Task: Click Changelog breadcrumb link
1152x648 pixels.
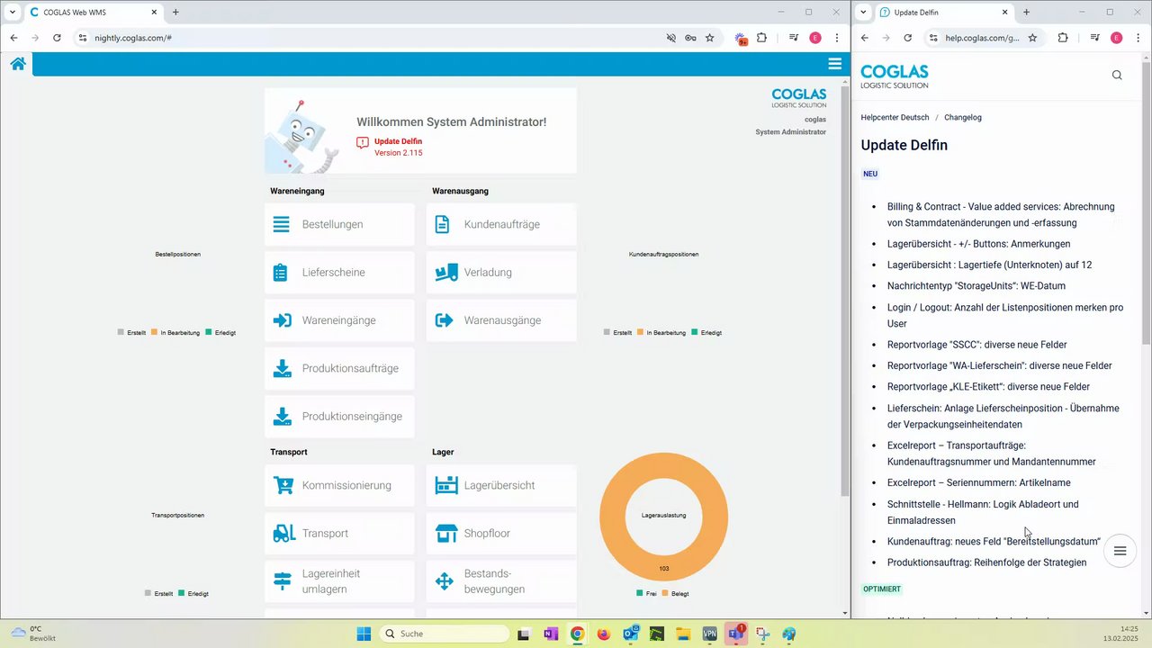Action: (963, 117)
